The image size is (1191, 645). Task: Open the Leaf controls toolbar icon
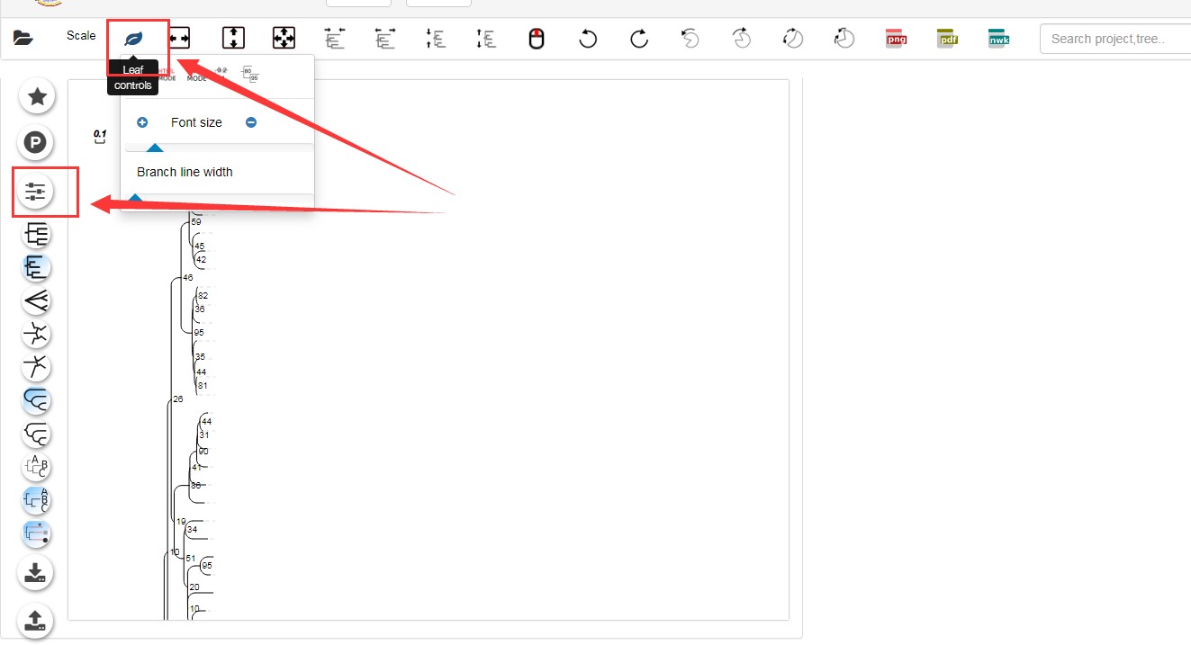[x=133, y=39]
